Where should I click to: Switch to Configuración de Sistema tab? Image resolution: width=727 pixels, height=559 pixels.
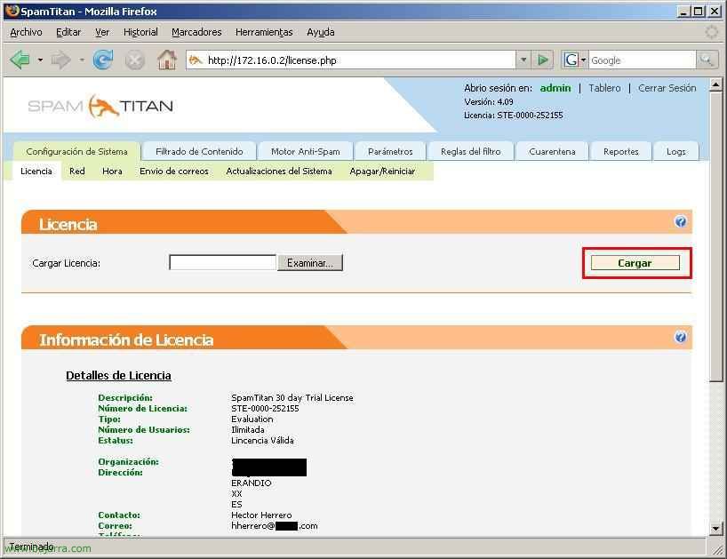coord(76,152)
